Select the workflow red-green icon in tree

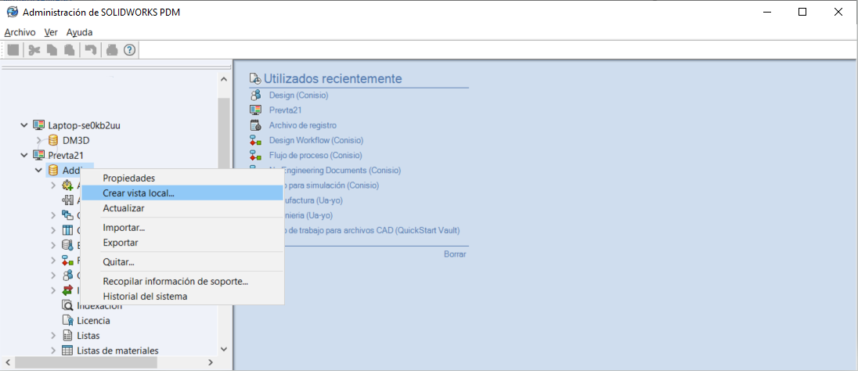pos(68,260)
